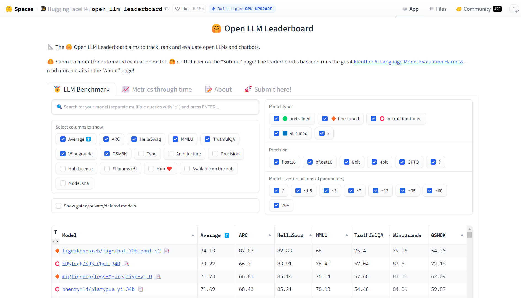Screen dimensions: 521x298
Task: Open TigerResearch/tigerbot-70b-chat-v2 model link
Action: [x=111, y=251]
